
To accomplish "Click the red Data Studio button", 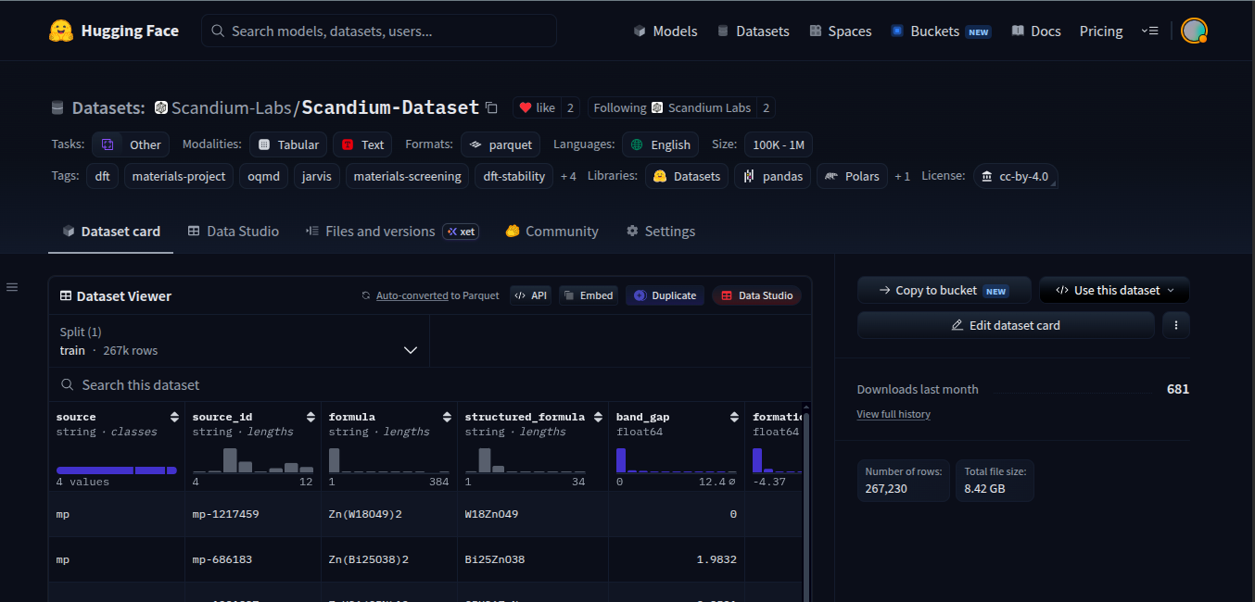I will click(757, 295).
